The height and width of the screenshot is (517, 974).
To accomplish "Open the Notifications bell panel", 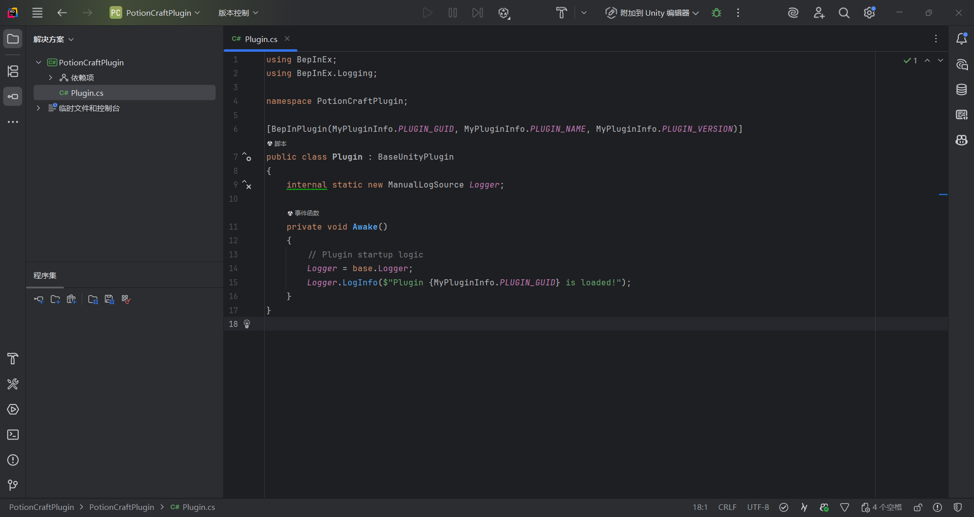I will click(x=961, y=39).
